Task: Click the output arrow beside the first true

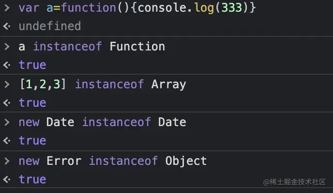Action: click(x=7, y=65)
